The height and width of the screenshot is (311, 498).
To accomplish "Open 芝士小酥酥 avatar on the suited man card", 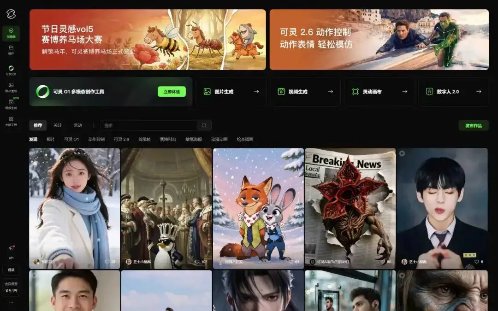I will coord(404,262).
